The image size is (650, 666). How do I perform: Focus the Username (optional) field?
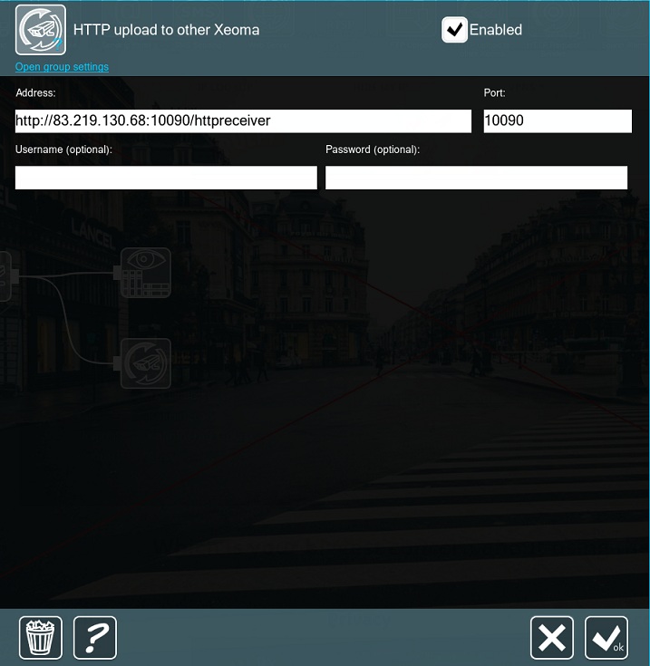(x=166, y=178)
